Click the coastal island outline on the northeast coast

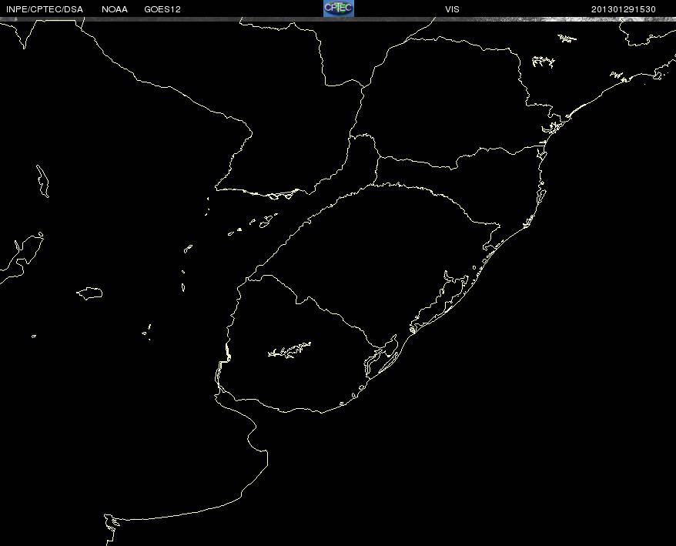pos(553,129)
